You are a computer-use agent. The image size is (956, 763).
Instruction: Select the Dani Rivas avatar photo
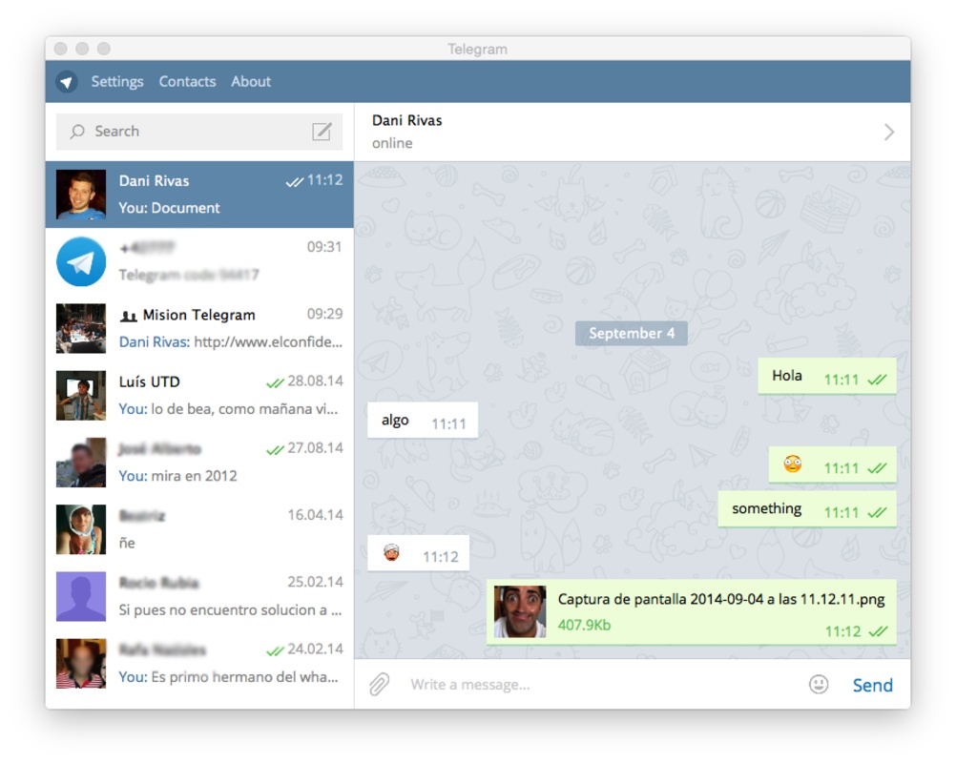(80, 194)
